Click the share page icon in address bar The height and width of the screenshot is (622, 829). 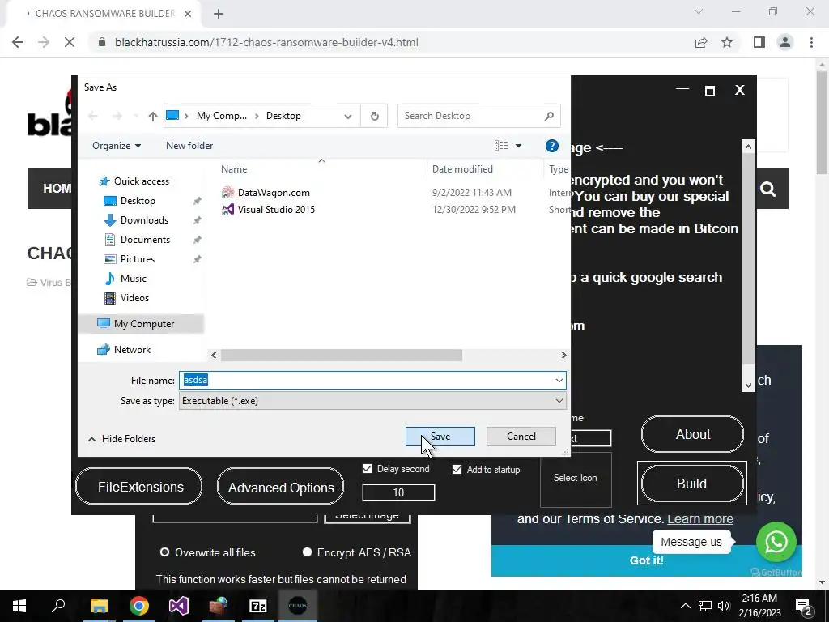click(x=701, y=42)
